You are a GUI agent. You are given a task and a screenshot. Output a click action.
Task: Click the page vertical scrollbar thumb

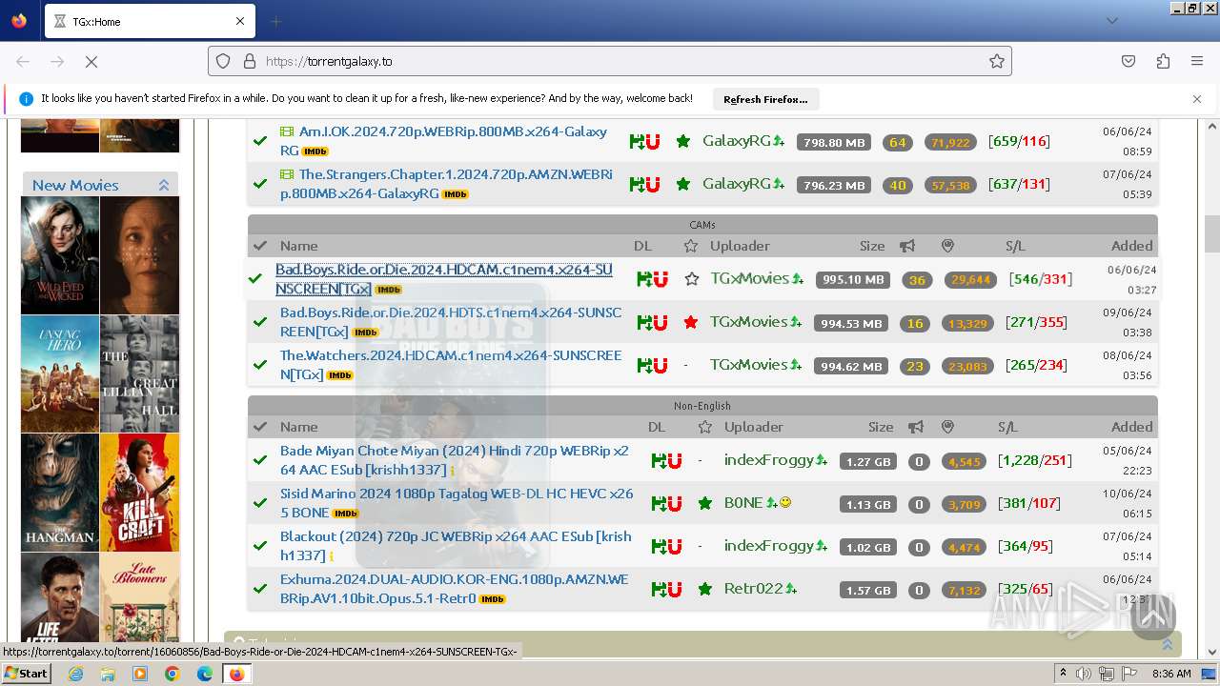[1212, 233]
